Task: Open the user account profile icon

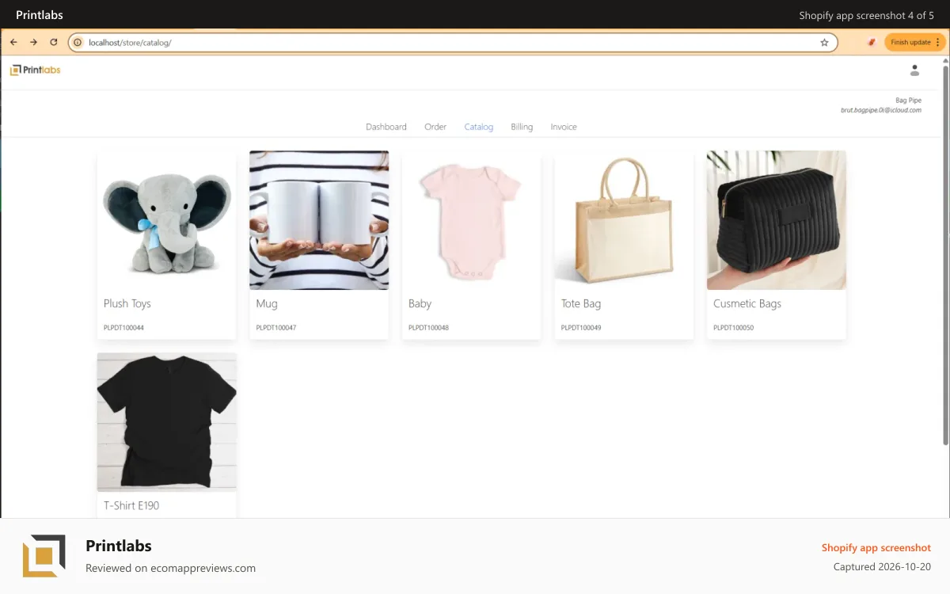Action: pyautogui.click(x=914, y=70)
